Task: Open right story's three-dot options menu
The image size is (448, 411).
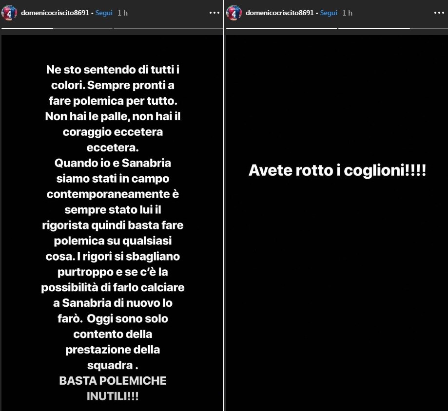Action: pos(439,13)
